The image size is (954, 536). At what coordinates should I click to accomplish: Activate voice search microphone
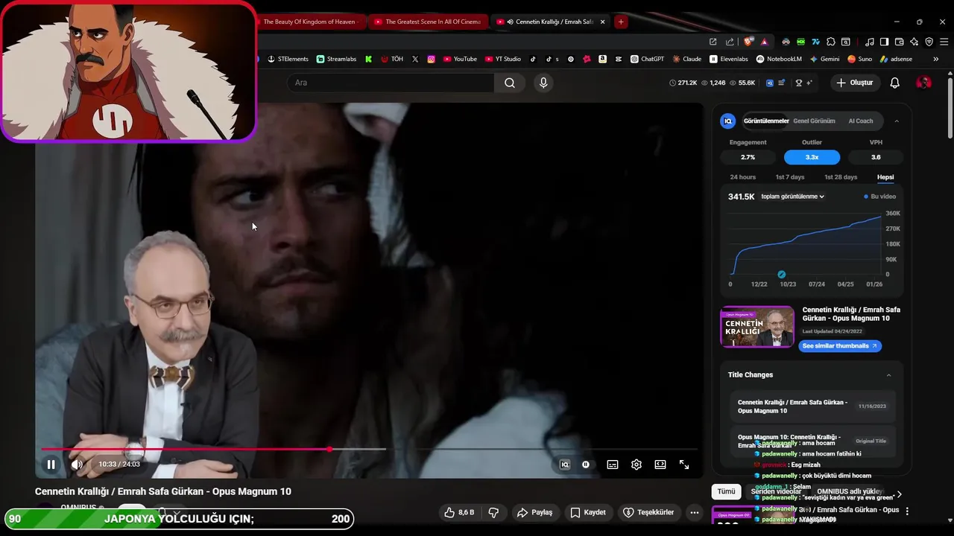(543, 83)
